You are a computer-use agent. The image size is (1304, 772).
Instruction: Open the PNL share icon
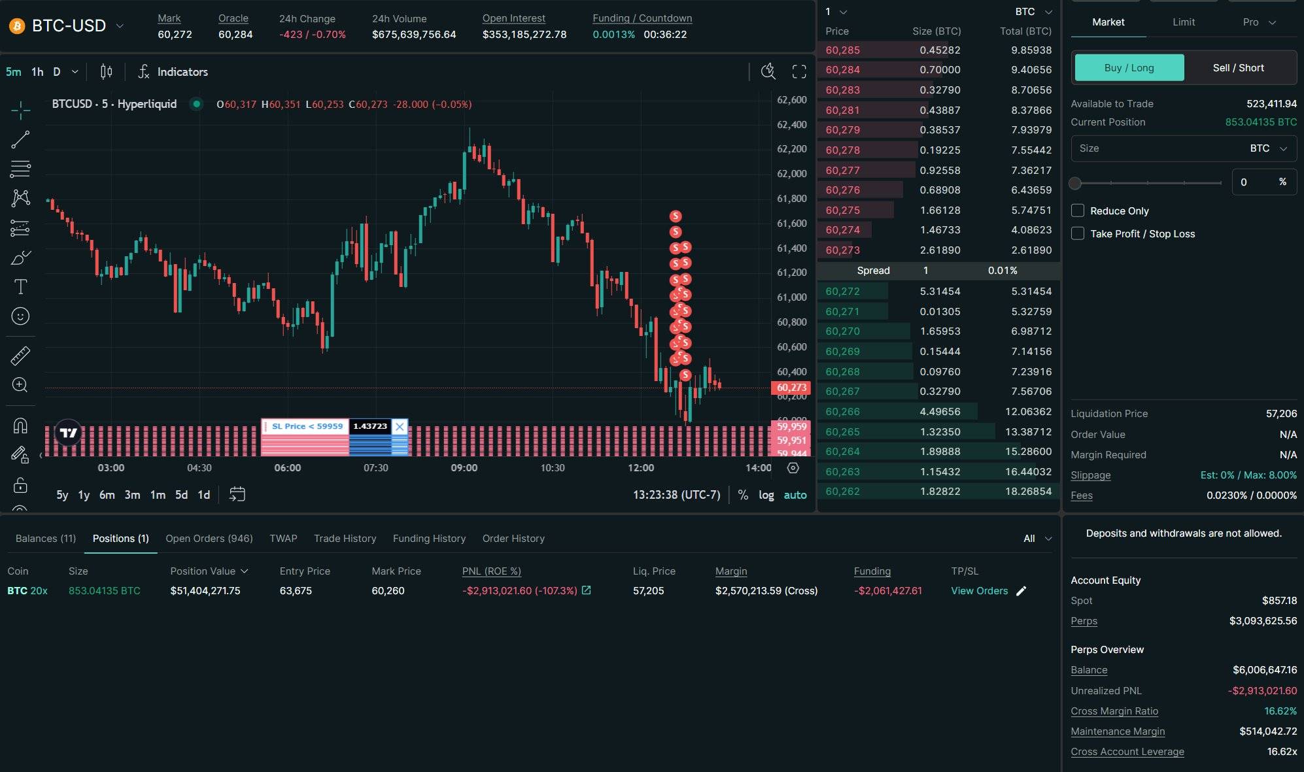[x=587, y=590]
